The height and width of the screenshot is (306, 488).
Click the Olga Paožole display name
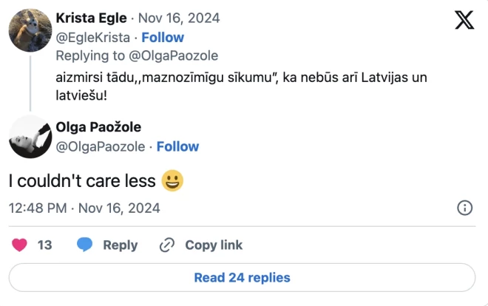click(x=98, y=127)
